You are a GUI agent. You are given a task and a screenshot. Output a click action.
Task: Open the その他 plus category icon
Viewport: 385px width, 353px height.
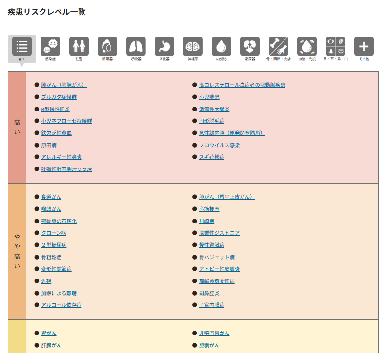pyautogui.click(x=364, y=46)
